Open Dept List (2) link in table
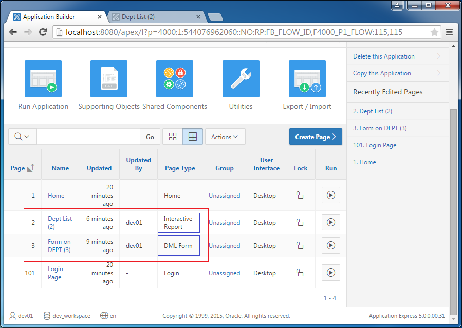This screenshot has height=328, width=462. tap(60, 223)
